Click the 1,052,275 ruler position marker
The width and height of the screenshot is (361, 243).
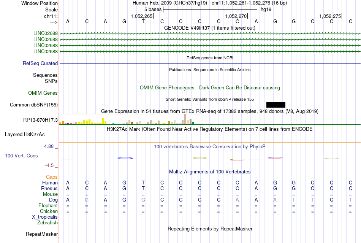point(330,16)
